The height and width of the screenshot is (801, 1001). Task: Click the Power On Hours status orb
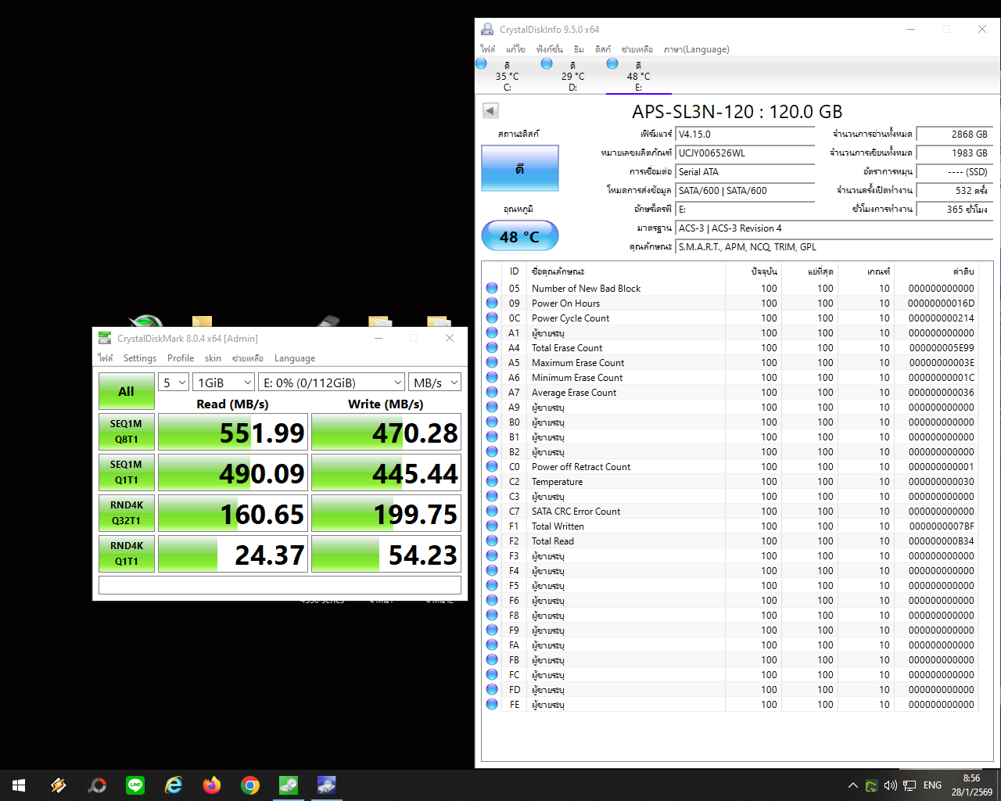492,304
